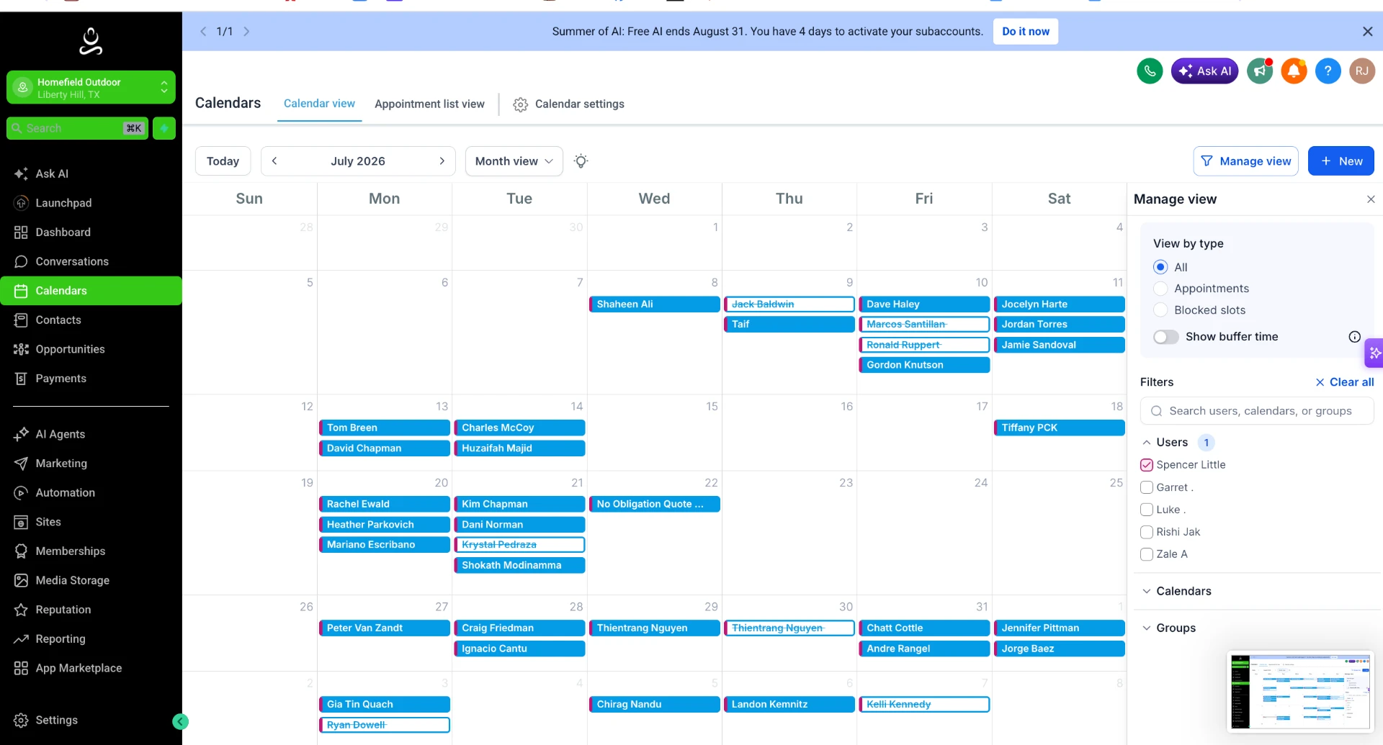Screen dimensions: 1383x745
Task: Go to the previous month arrow
Action: pyautogui.click(x=274, y=161)
